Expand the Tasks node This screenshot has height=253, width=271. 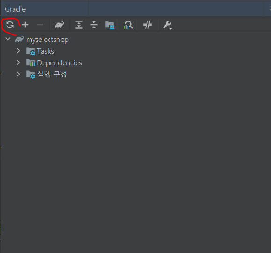point(18,51)
